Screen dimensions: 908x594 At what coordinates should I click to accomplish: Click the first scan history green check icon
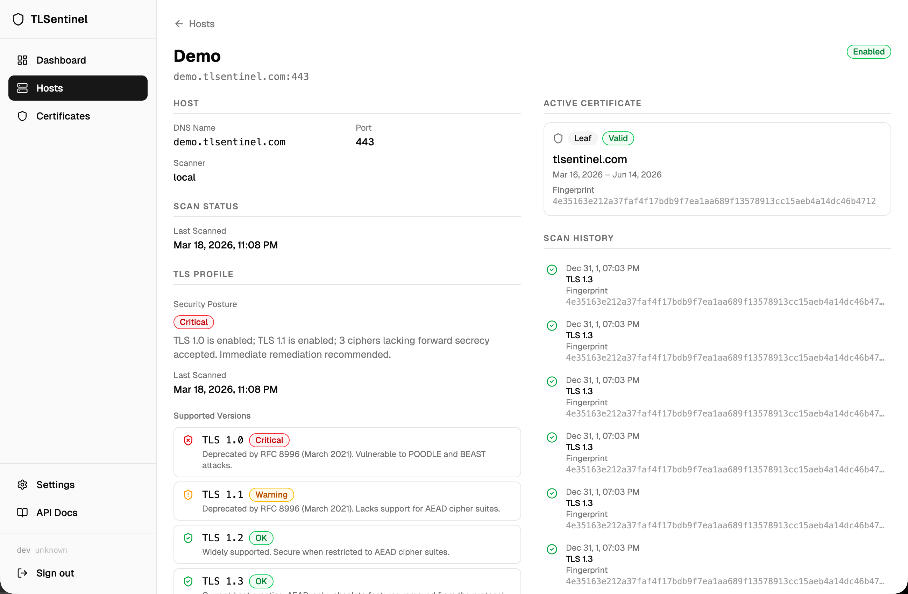pyautogui.click(x=552, y=270)
